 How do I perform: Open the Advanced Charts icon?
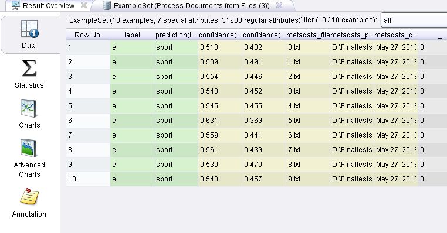click(28, 148)
